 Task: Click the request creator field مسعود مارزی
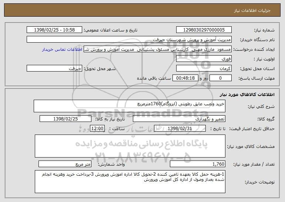tap(158, 49)
